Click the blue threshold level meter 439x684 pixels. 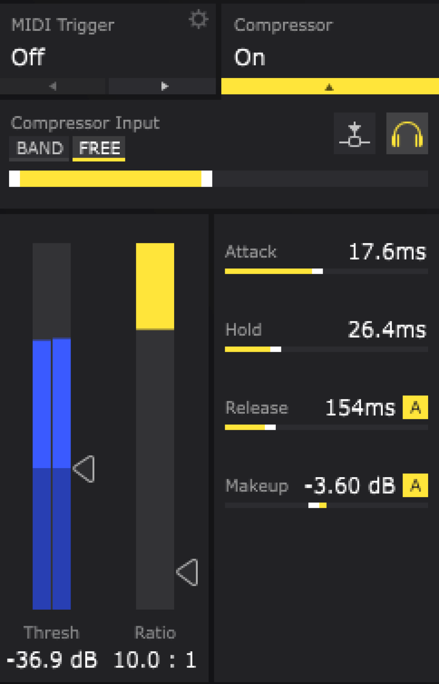point(52,426)
